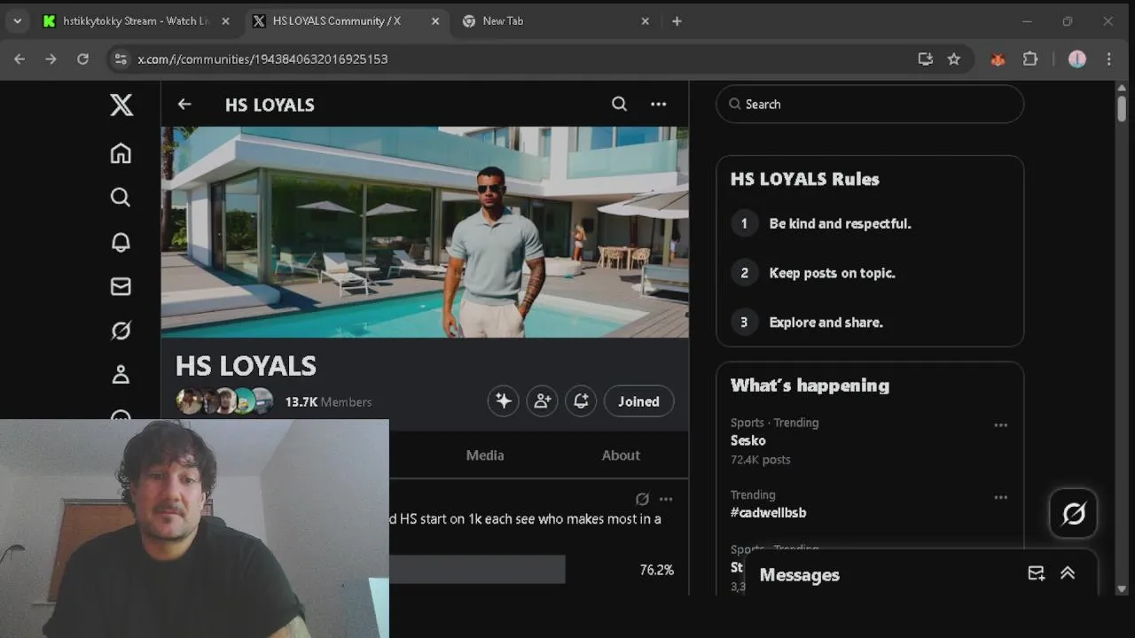The image size is (1135, 638).
Task: Open the browser tab search dropdown
Action: tap(18, 21)
